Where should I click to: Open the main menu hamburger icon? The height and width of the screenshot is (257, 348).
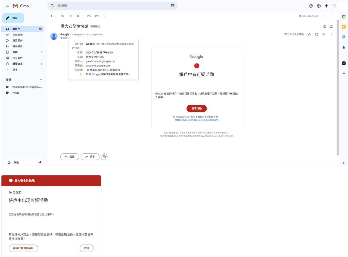click(7, 6)
